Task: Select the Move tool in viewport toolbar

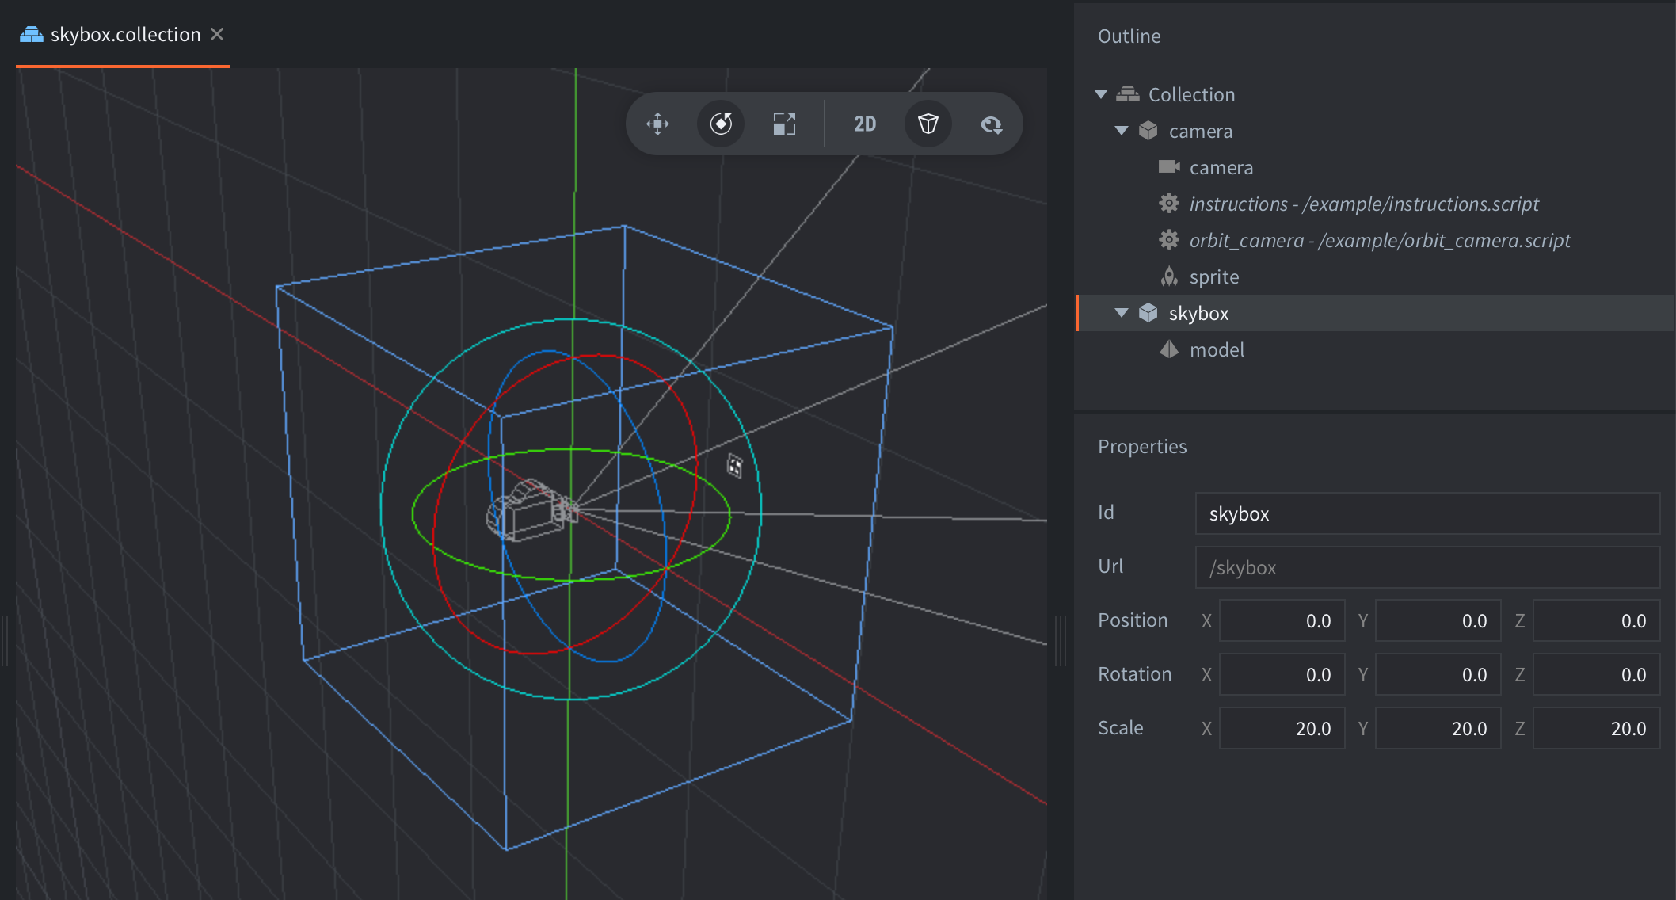Action: [x=657, y=124]
